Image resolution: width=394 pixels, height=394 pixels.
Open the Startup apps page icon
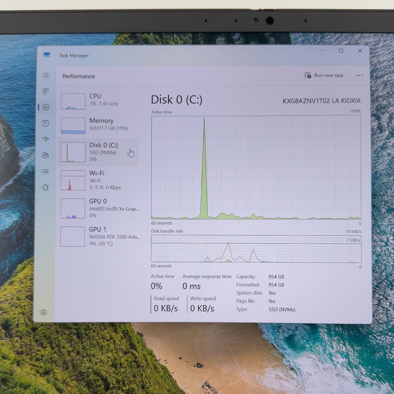pos(46,139)
